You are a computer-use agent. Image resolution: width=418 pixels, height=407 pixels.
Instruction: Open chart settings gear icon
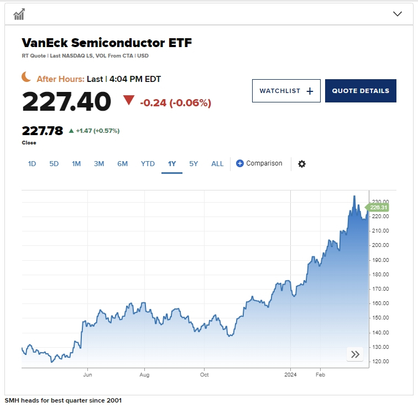301,164
